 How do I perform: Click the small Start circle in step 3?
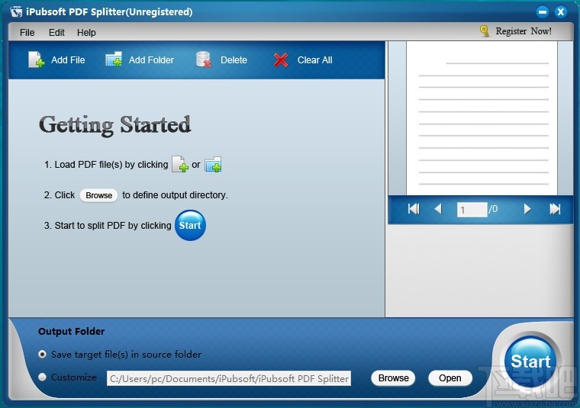tap(190, 226)
